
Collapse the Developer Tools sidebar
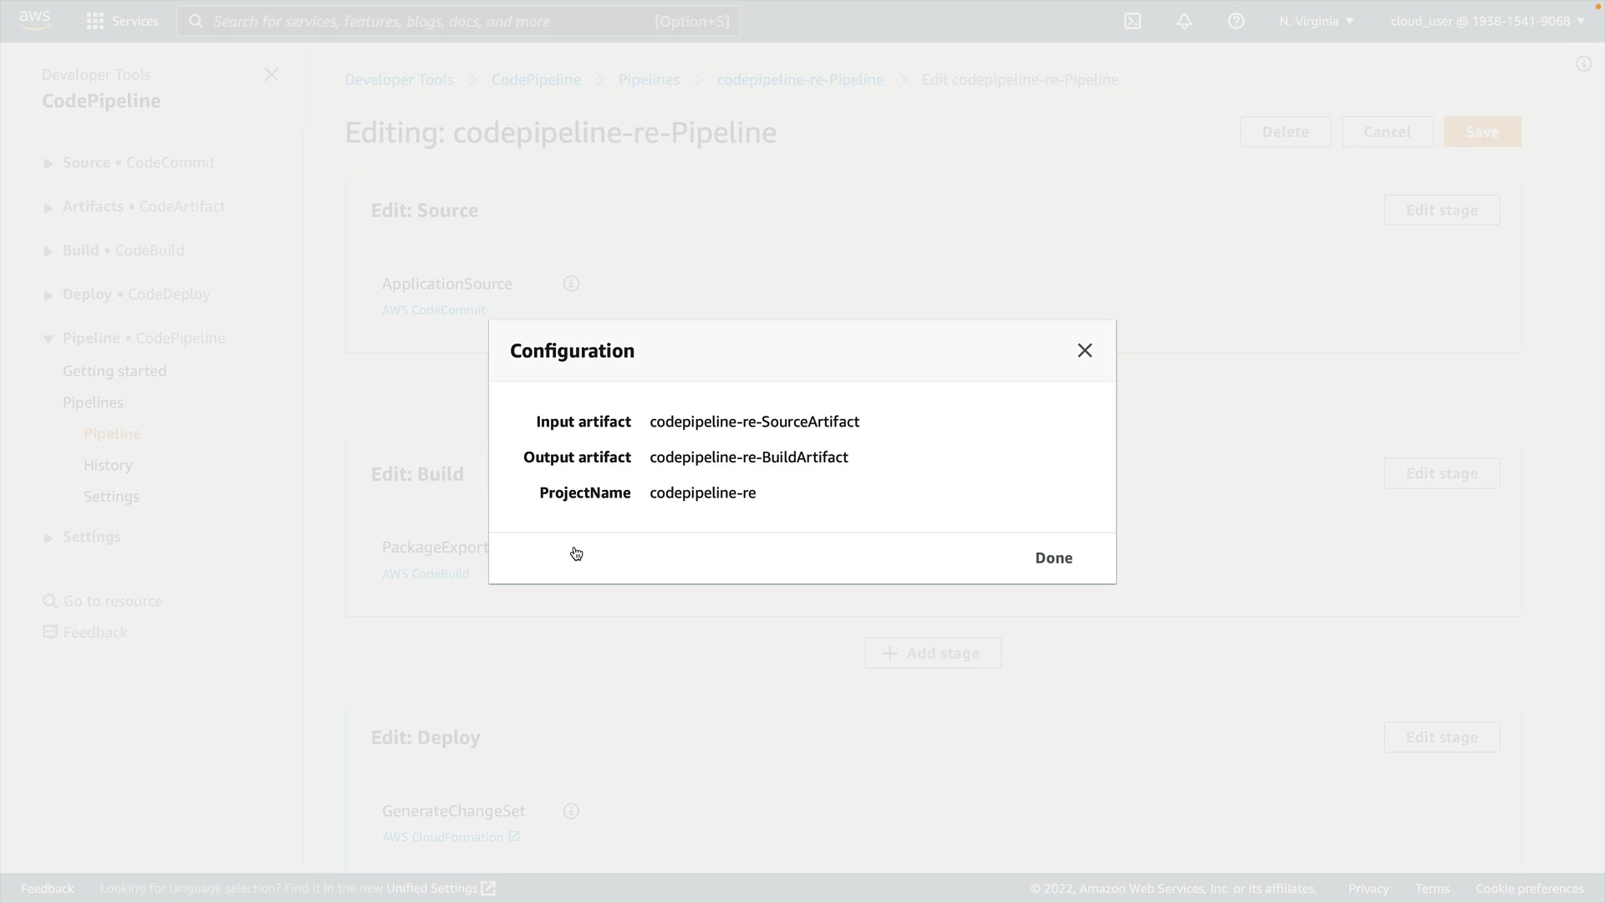coord(272,75)
